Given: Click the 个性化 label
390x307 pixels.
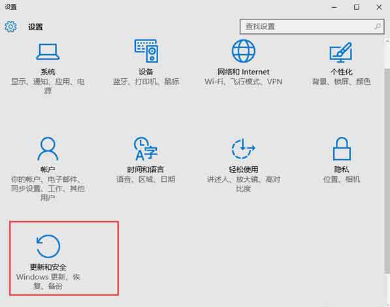Looking at the screenshot, I should click(x=342, y=72).
